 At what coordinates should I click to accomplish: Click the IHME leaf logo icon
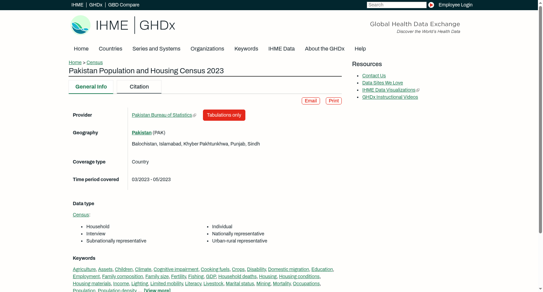click(x=80, y=25)
